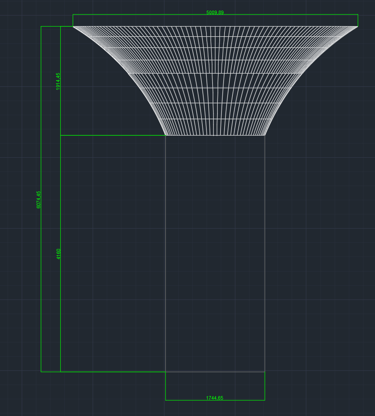The image size is (375, 416).
Task: Select the right vertical edge of the column
Action: 265,253
